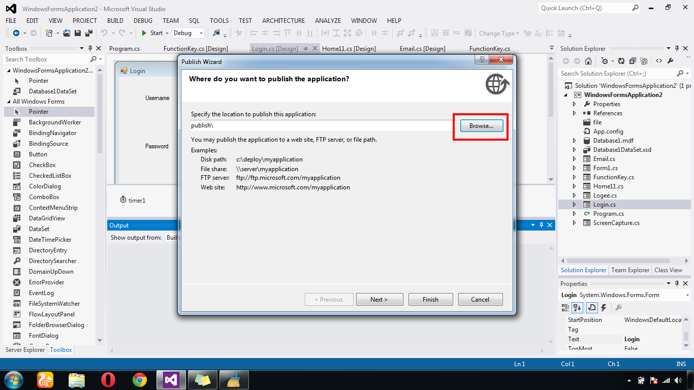Click the Categorized icon in Properties panel
694x390 pixels.
pos(565,307)
